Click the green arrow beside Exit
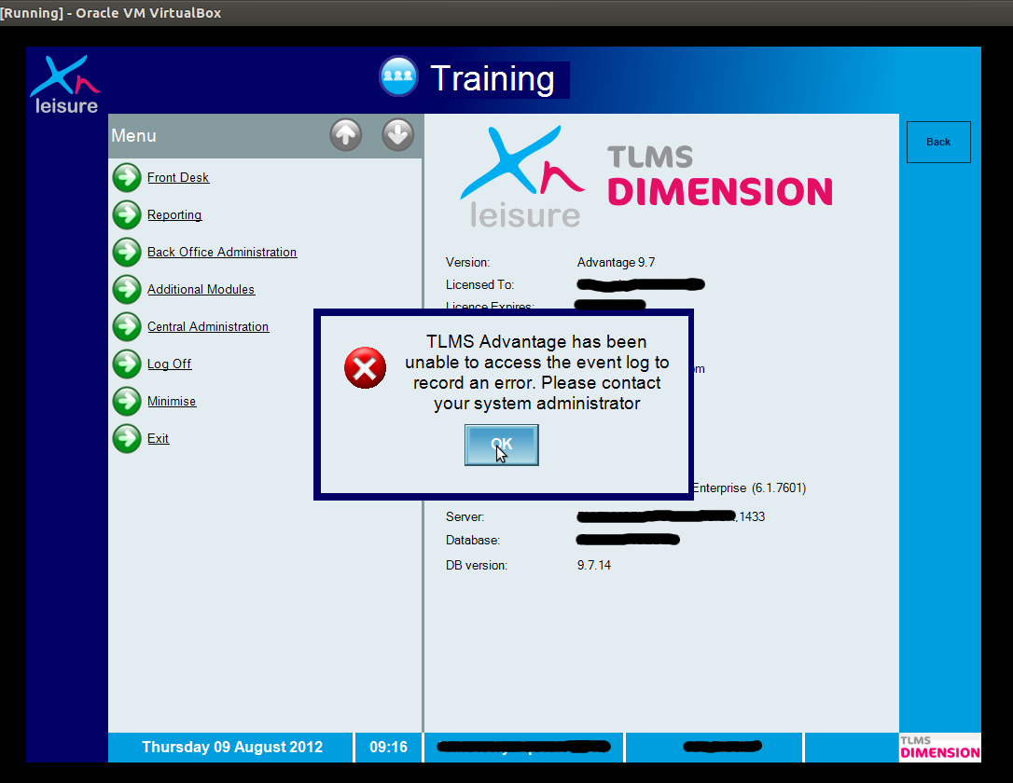 point(127,438)
